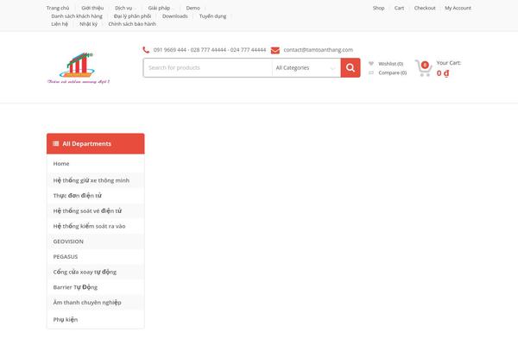Click the Wishlist (0) link
Screen dimensions: 518x345
391,64
